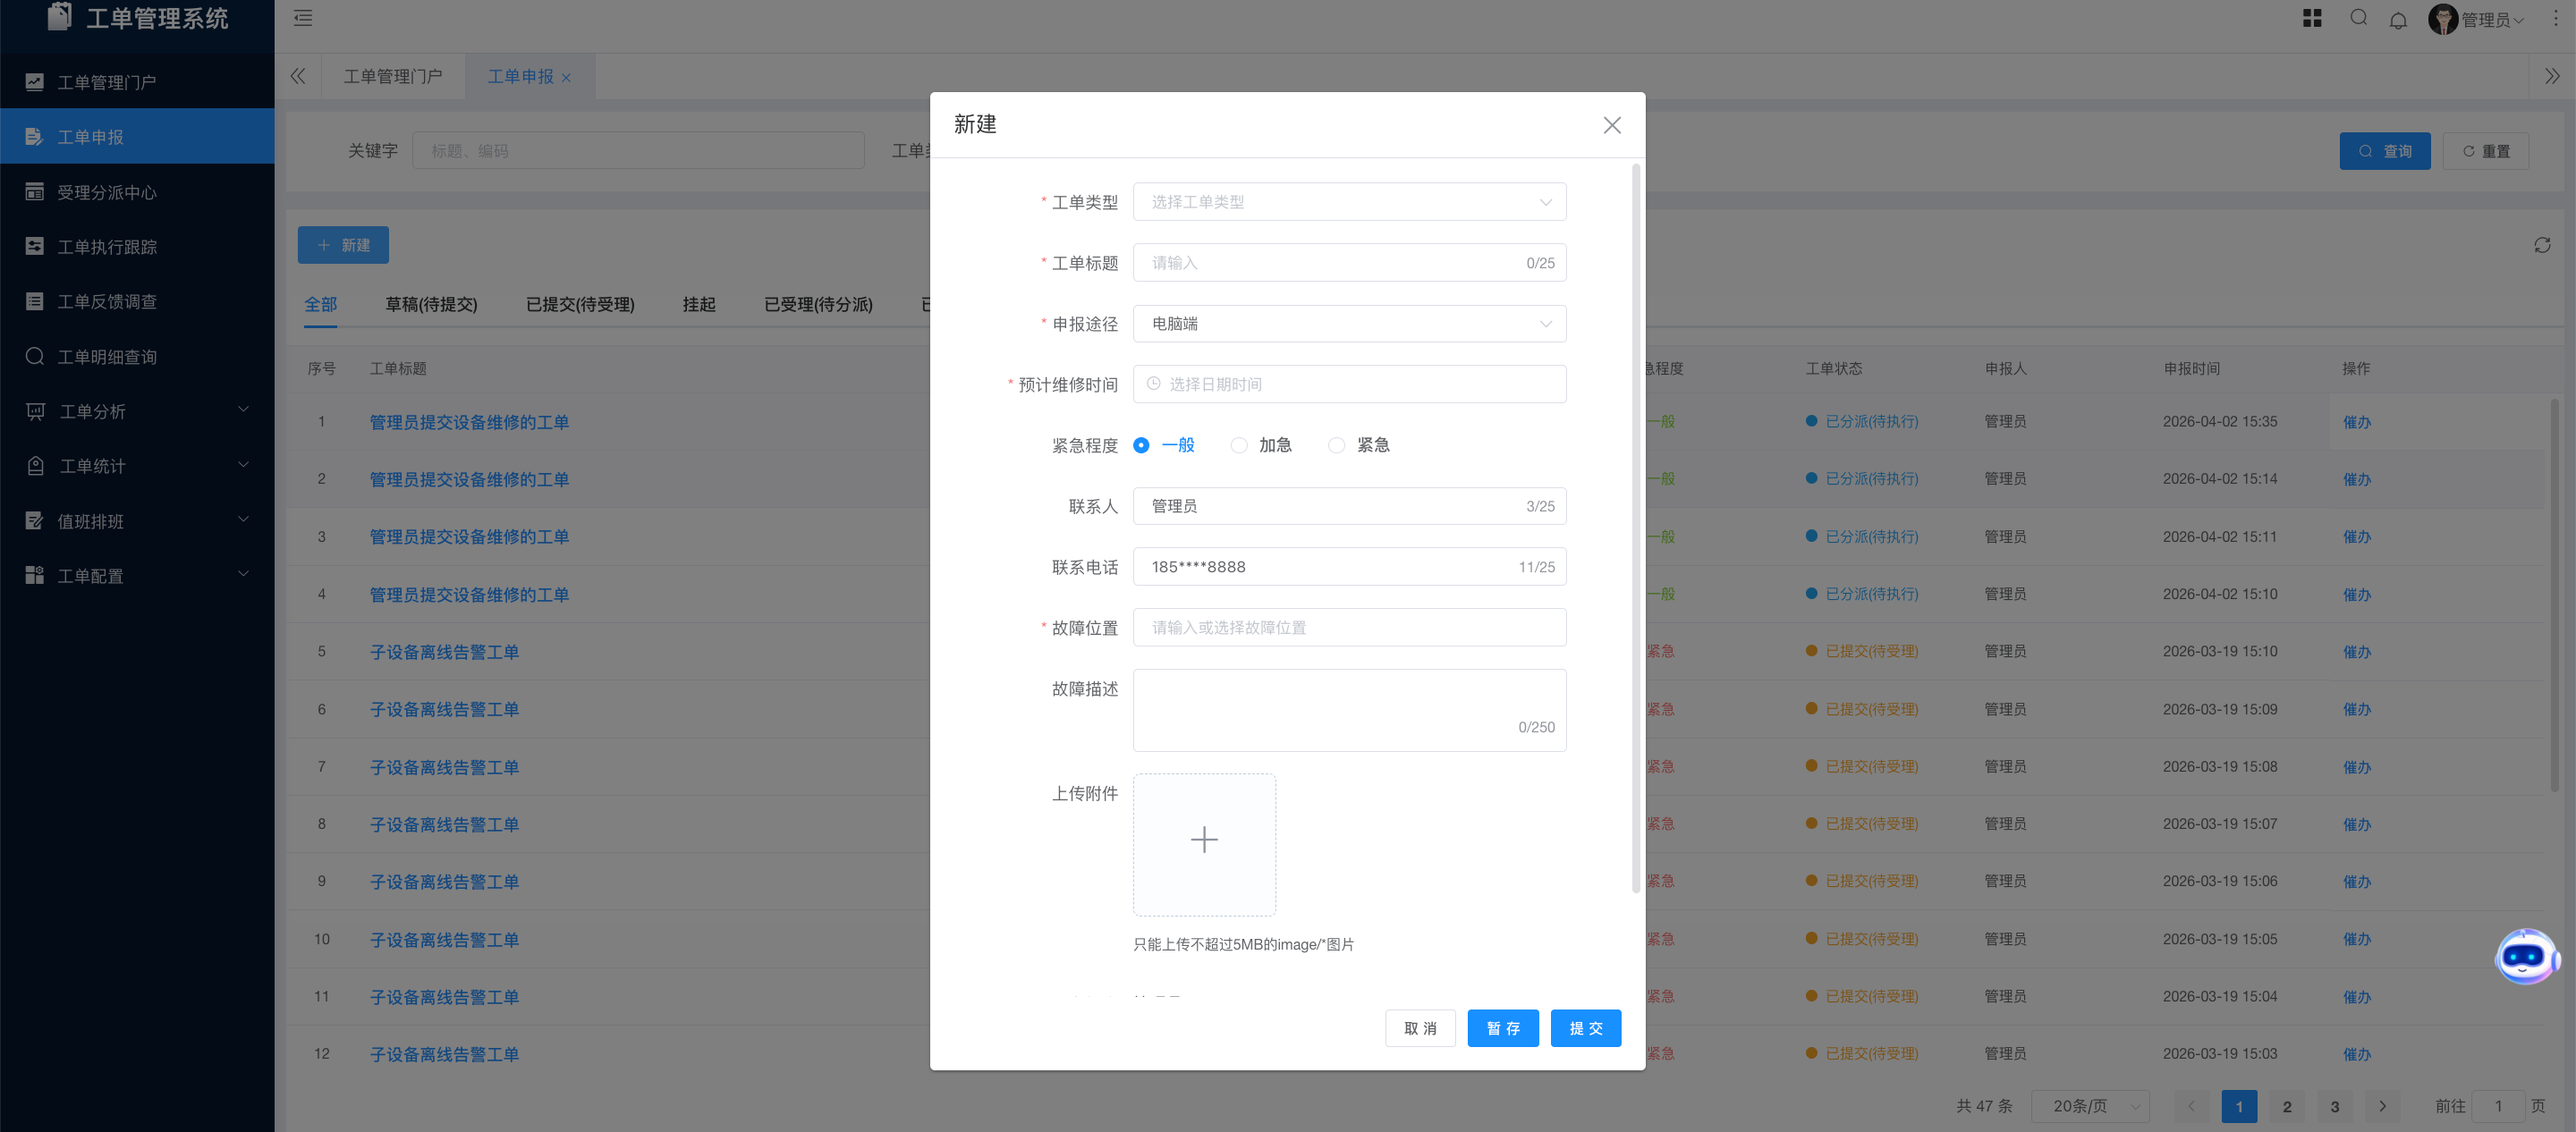Screen dimensions: 2576x1132
Task: Click the tabs scroll-left double chevron
Action: coord(298,76)
